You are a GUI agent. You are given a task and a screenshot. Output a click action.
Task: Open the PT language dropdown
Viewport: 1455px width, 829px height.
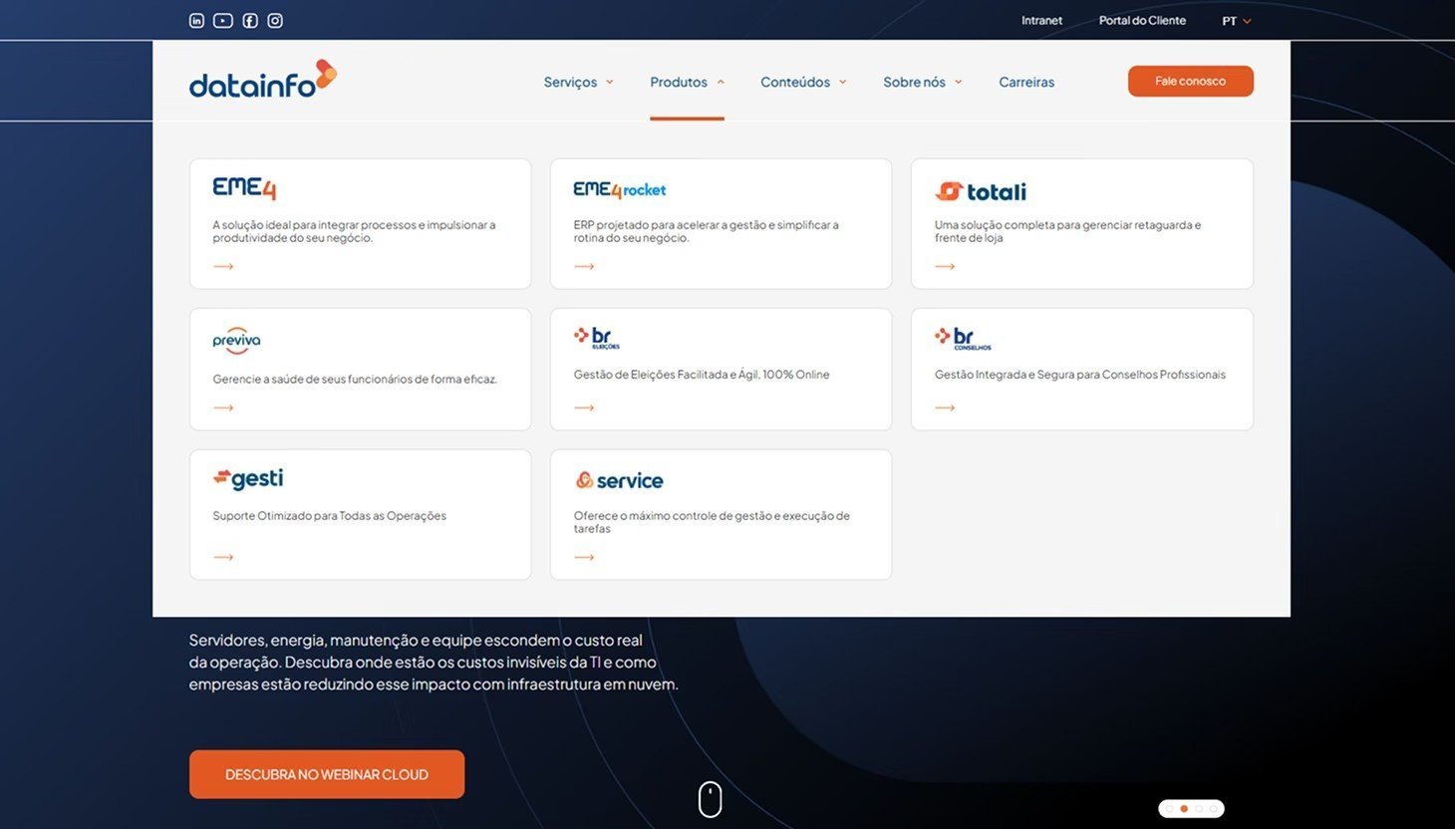[x=1237, y=21]
